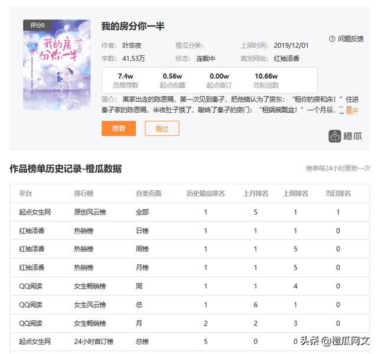Select the 7.4w 总推荐数 stat

[x=125, y=80]
